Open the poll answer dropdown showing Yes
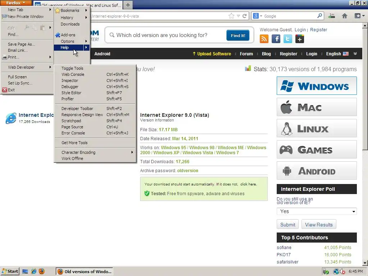Image resolution: width=368 pixels, height=276 pixels. click(317, 211)
